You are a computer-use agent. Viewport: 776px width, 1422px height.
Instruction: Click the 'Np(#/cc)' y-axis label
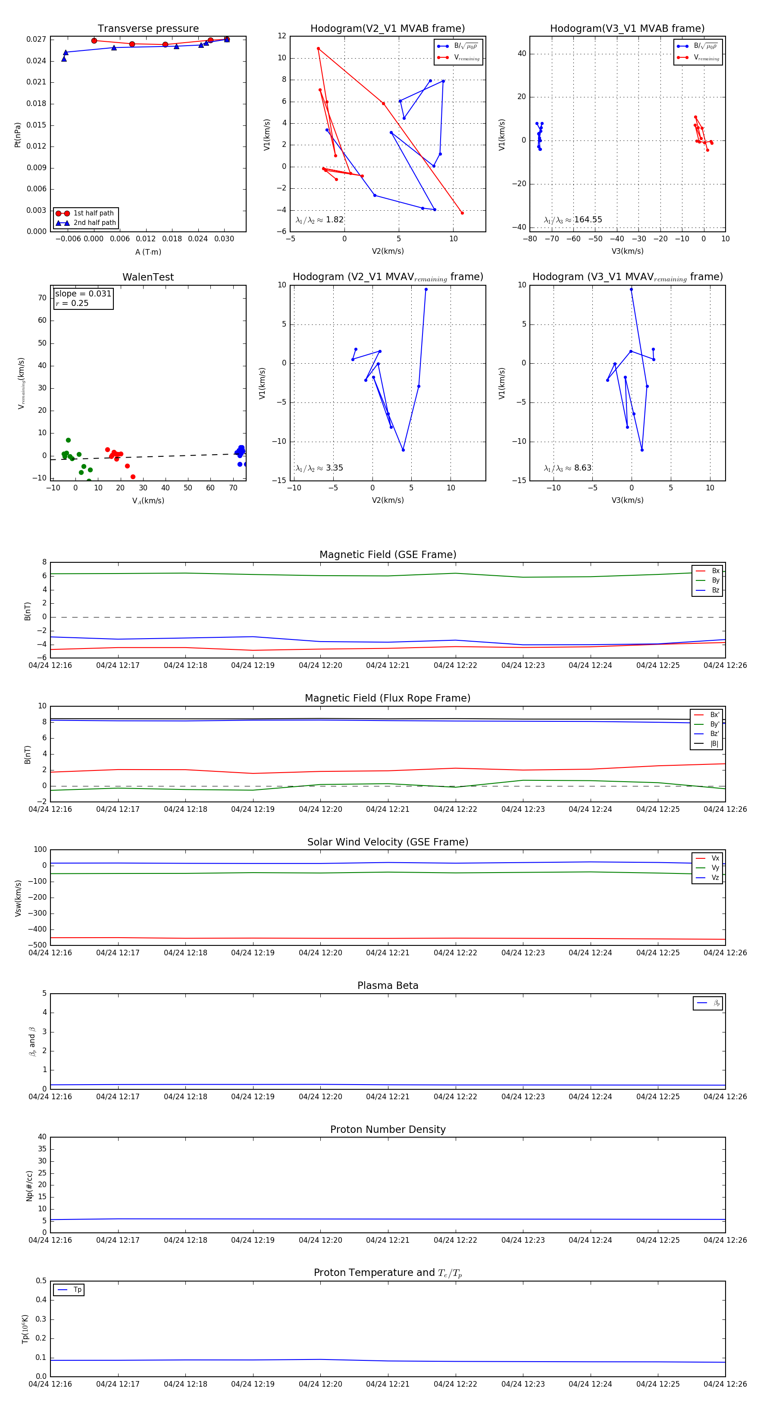(29, 1186)
